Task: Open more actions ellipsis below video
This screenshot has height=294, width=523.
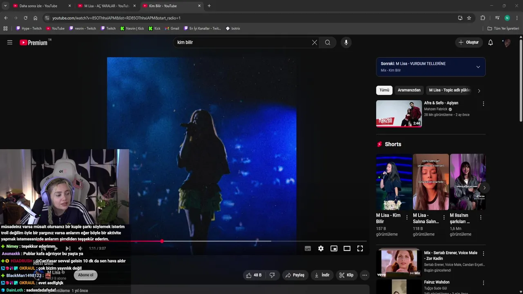Action: pyautogui.click(x=364, y=275)
